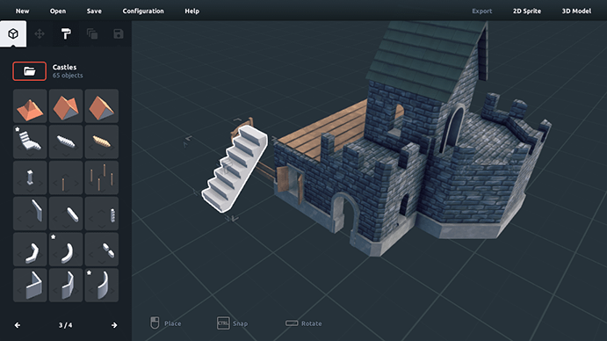Click the Save menu item

pos(94,11)
